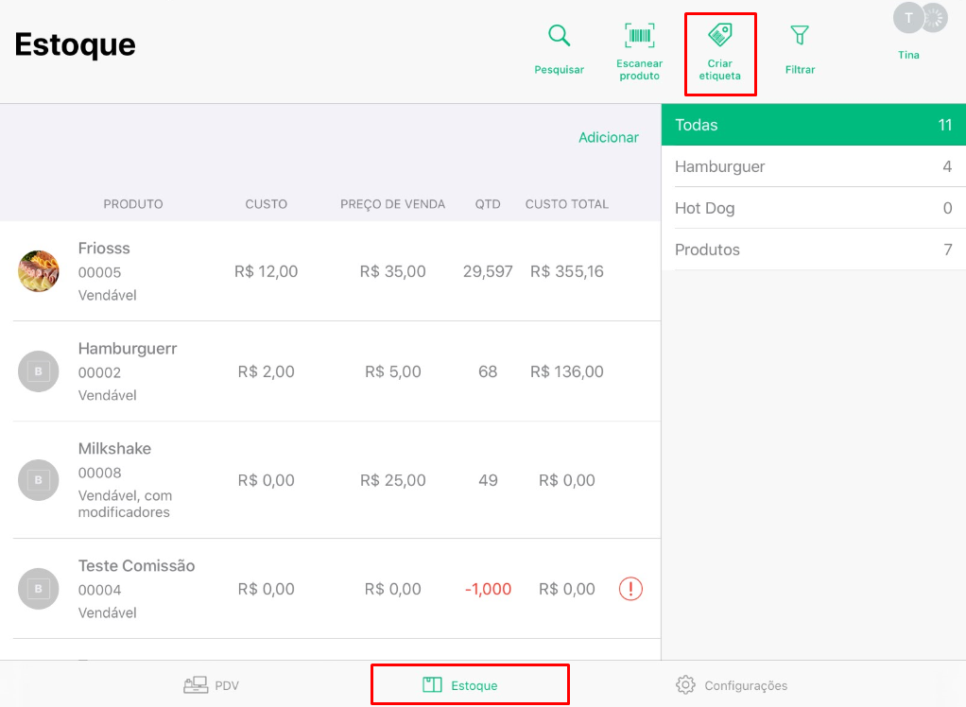Screen dimensions: 966x707
Task: Open the Hamburguerr product name
Action: (128, 349)
